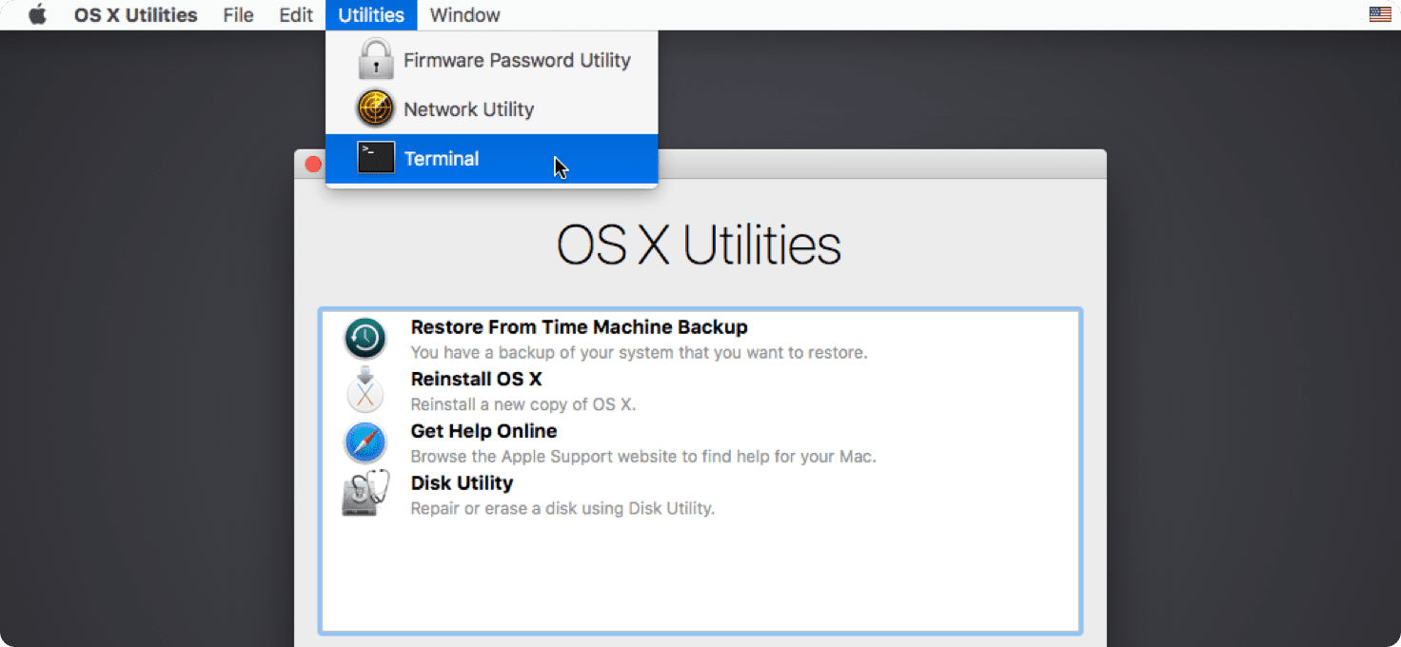Image resolution: width=1401 pixels, height=647 pixels.
Task: Open the Edit menu
Action: pyautogui.click(x=295, y=14)
